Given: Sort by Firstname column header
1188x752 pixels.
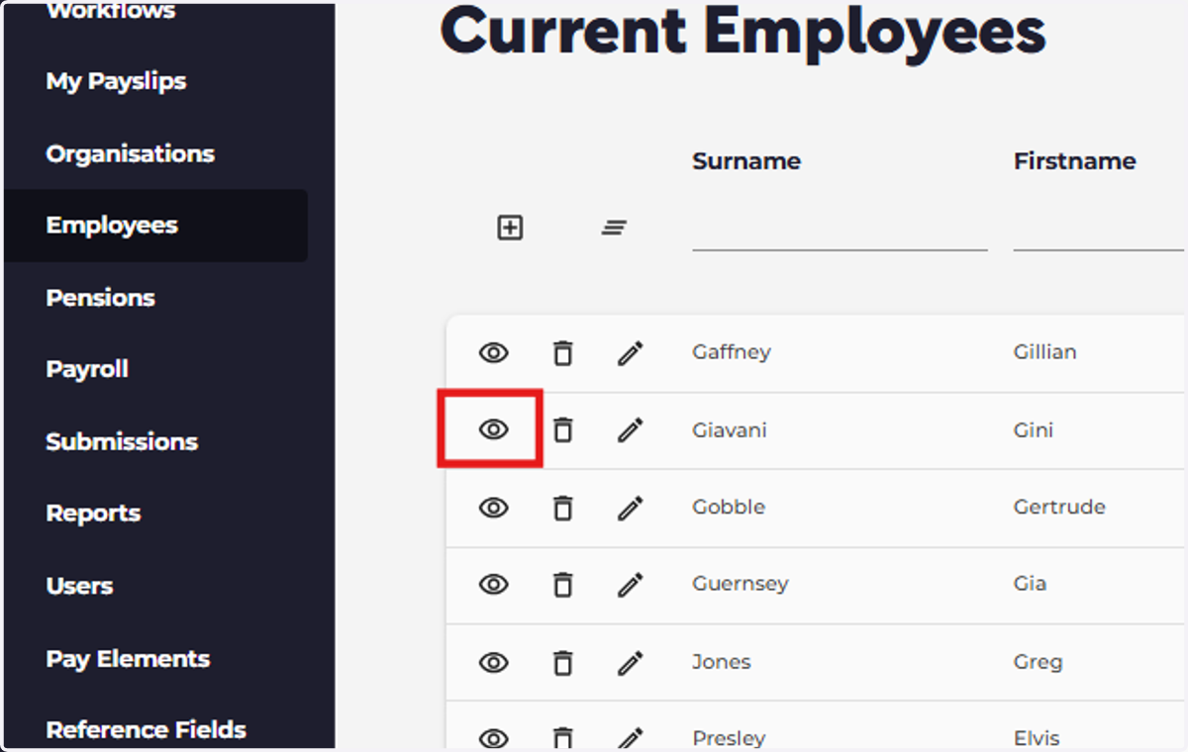Looking at the screenshot, I should coord(1074,161).
